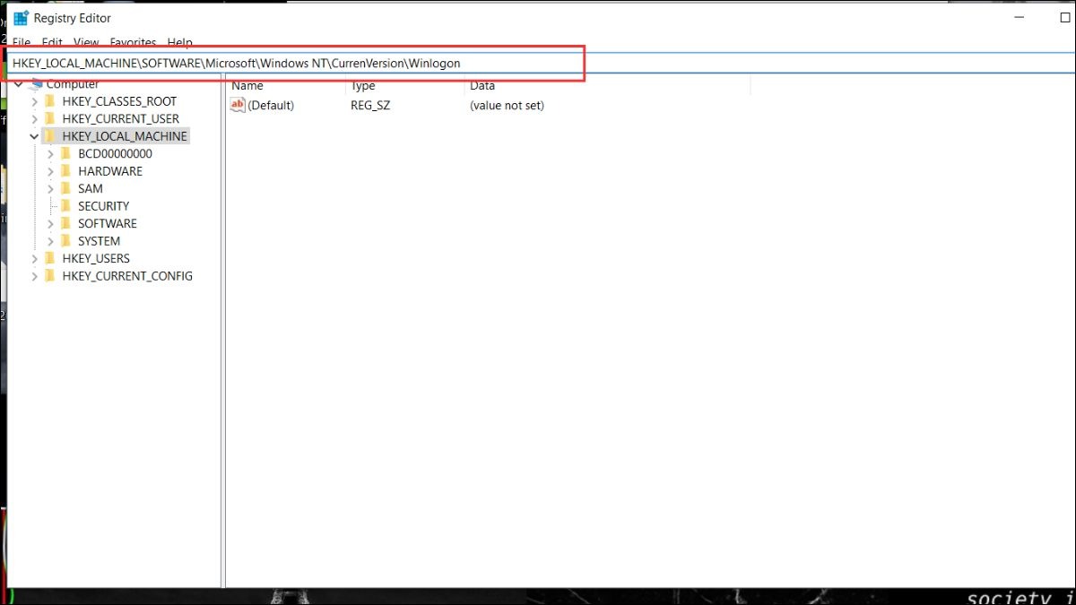This screenshot has height=605, width=1076.
Task: Expand the SYSTEM subkey
Action: coord(50,241)
